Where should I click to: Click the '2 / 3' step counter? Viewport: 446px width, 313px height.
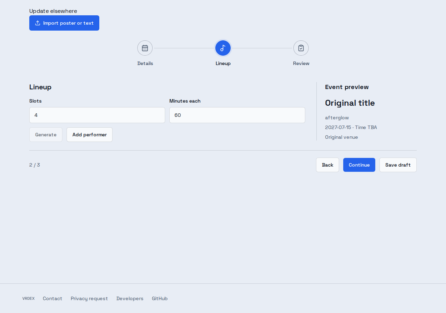(x=34, y=165)
